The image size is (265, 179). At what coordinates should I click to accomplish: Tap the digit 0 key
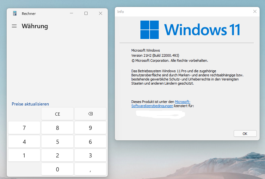point(58,169)
